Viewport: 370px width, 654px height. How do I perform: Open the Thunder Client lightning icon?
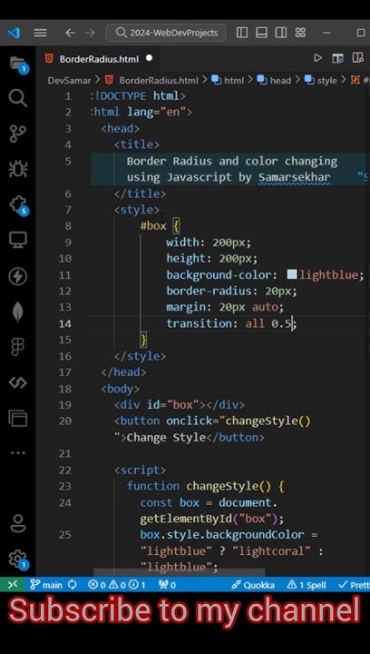coord(18,276)
